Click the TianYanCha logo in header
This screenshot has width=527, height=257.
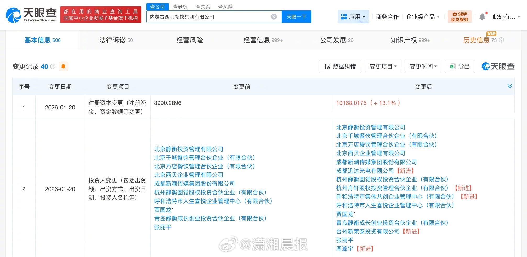(x=31, y=15)
